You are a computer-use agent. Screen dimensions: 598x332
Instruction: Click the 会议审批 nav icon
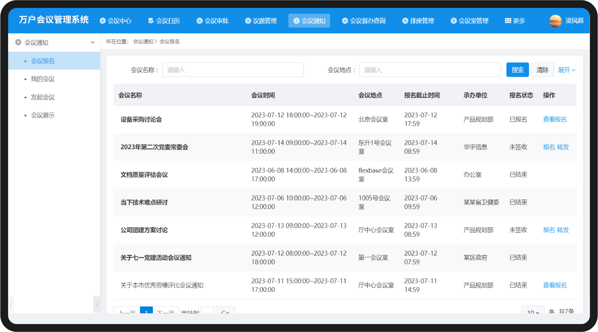click(199, 21)
